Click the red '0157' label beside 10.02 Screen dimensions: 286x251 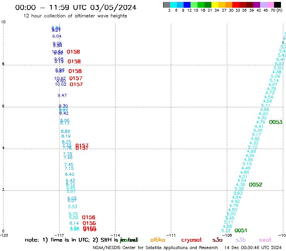click(76, 85)
